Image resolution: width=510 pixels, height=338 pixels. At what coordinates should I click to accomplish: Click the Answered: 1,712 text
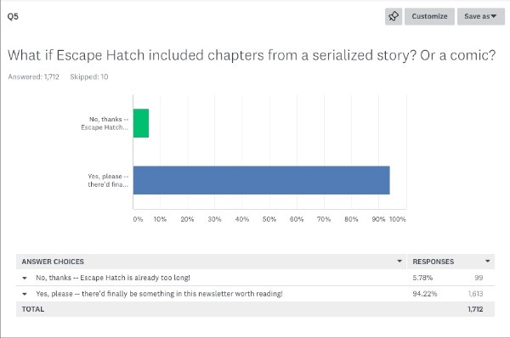33,77
